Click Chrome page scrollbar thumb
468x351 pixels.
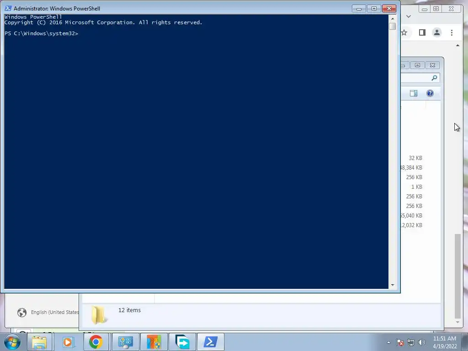pos(457,276)
